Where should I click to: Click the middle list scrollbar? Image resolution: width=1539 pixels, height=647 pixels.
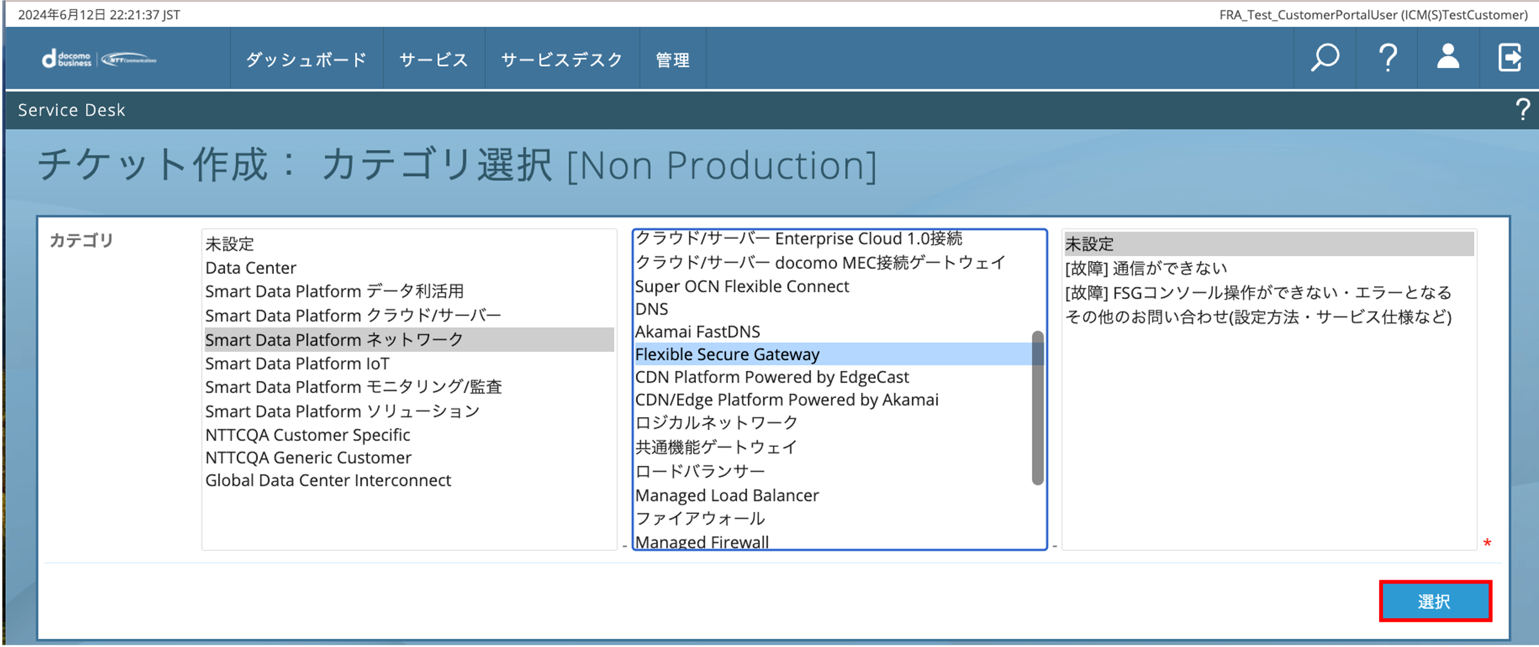coord(1038,408)
